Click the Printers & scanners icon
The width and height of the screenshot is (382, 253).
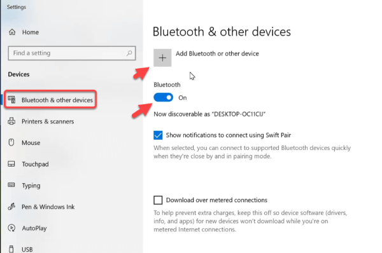pos(11,121)
